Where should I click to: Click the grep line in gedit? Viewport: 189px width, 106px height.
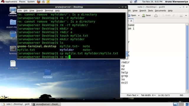tap(125, 76)
